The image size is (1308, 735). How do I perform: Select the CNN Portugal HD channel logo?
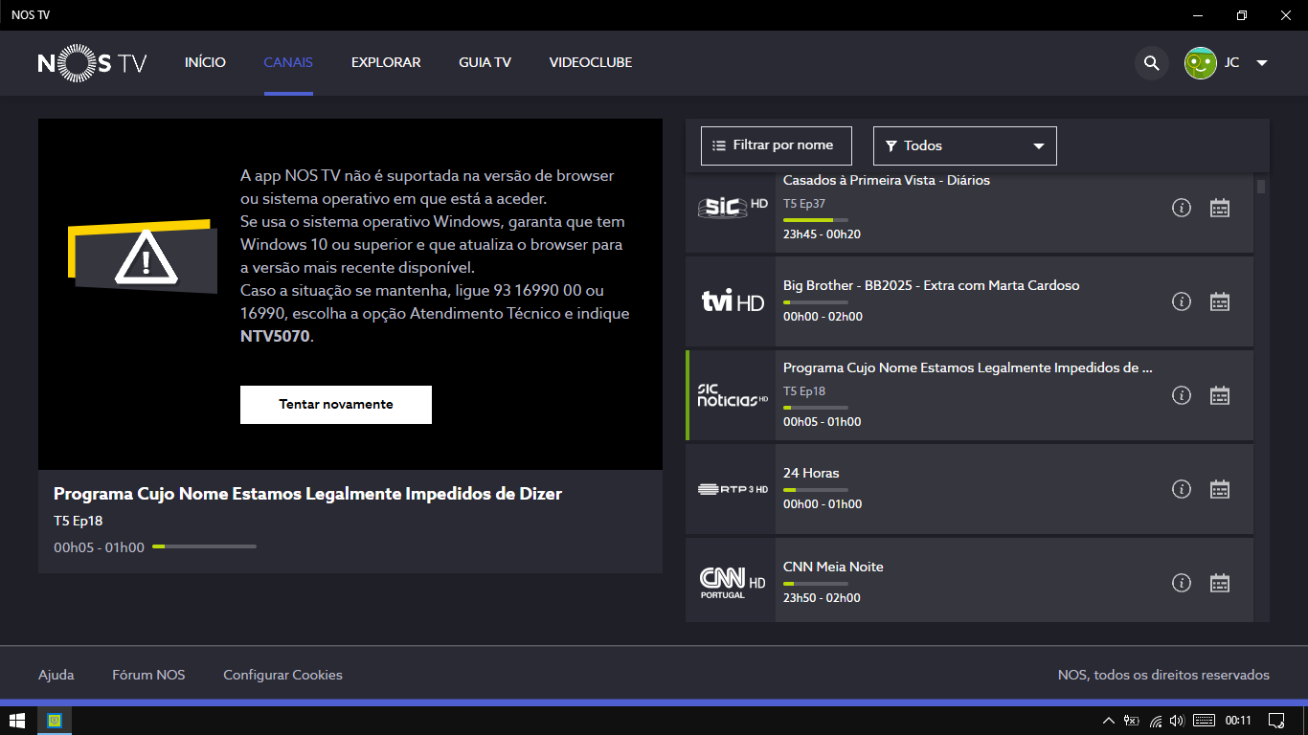click(x=733, y=583)
